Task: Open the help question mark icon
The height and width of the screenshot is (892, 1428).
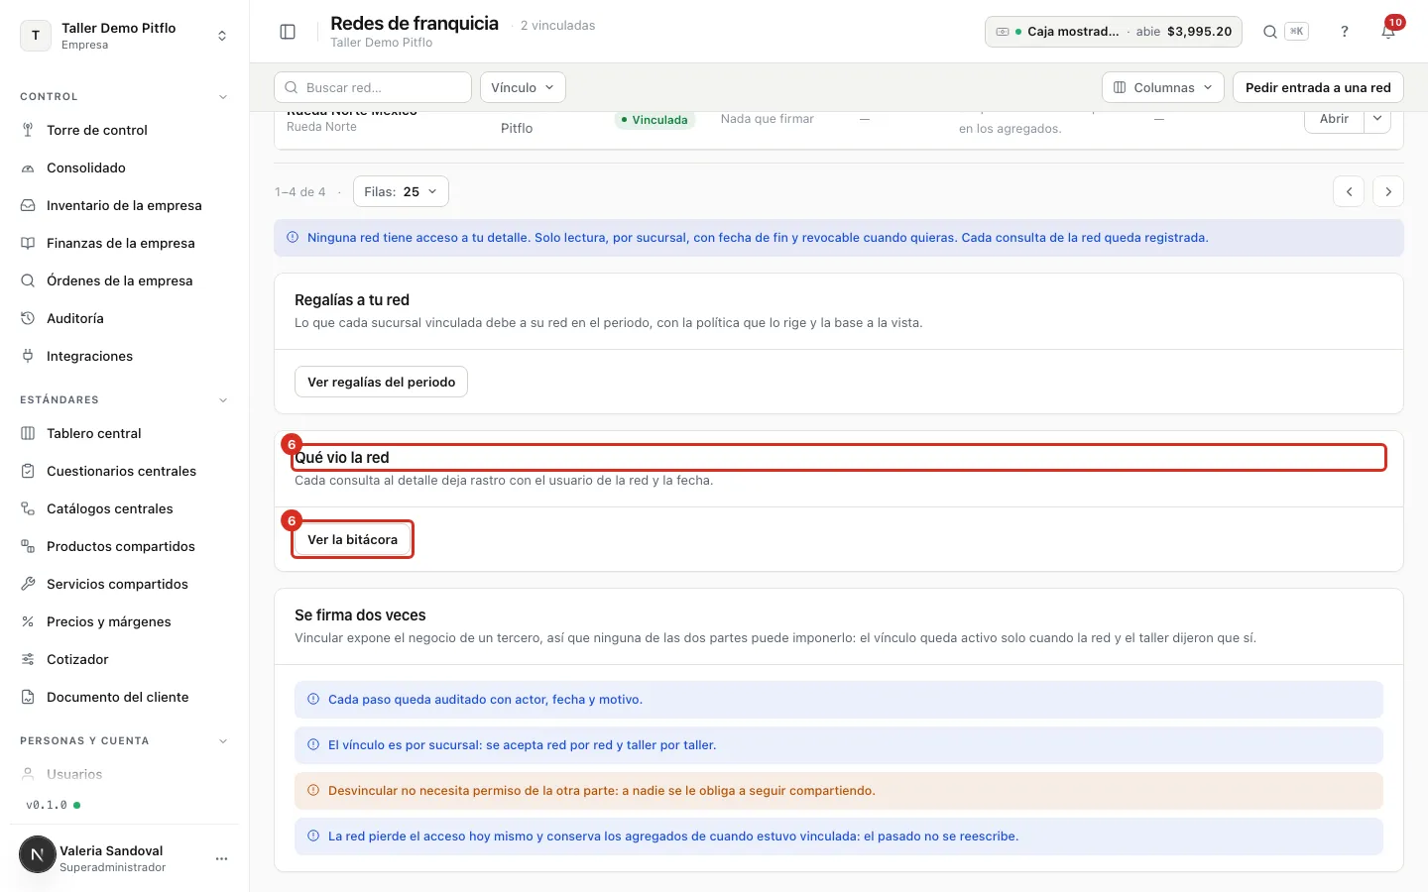Action: click(1345, 32)
